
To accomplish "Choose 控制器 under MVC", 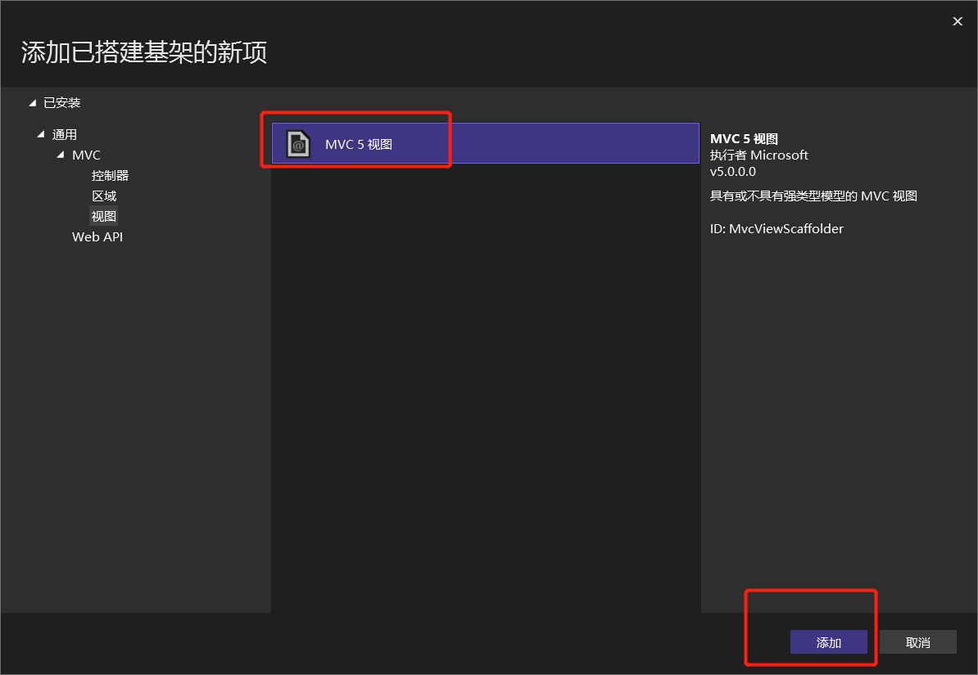I will 110,176.
